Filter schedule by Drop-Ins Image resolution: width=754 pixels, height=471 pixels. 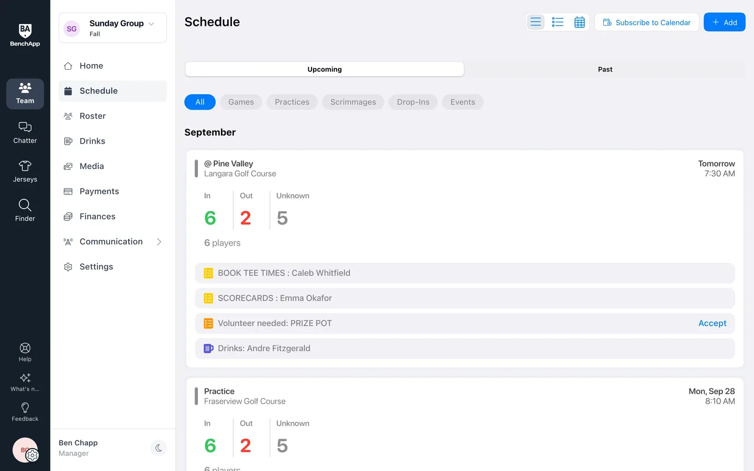click(x=413, y=102)
